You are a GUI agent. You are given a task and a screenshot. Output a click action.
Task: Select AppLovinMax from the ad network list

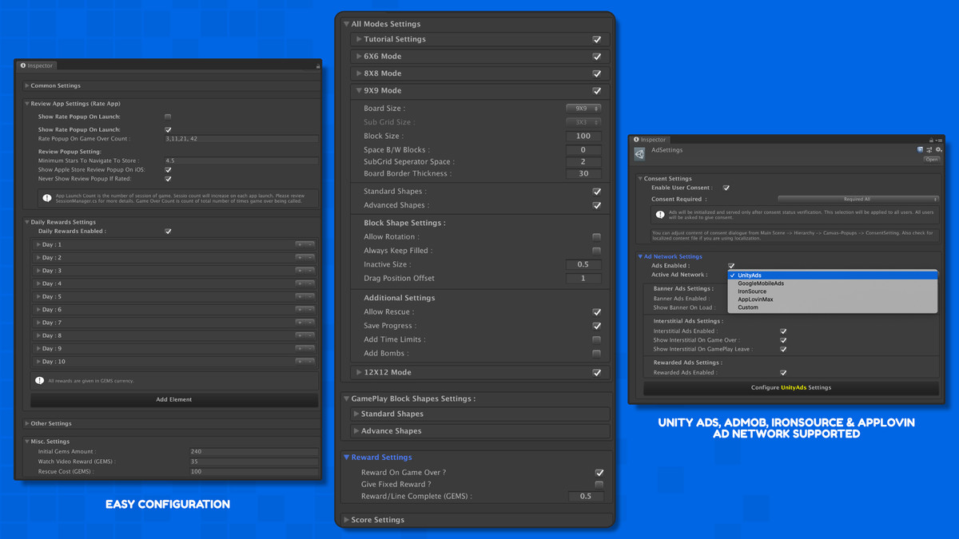pyautogui.click(x=832, y=299)
